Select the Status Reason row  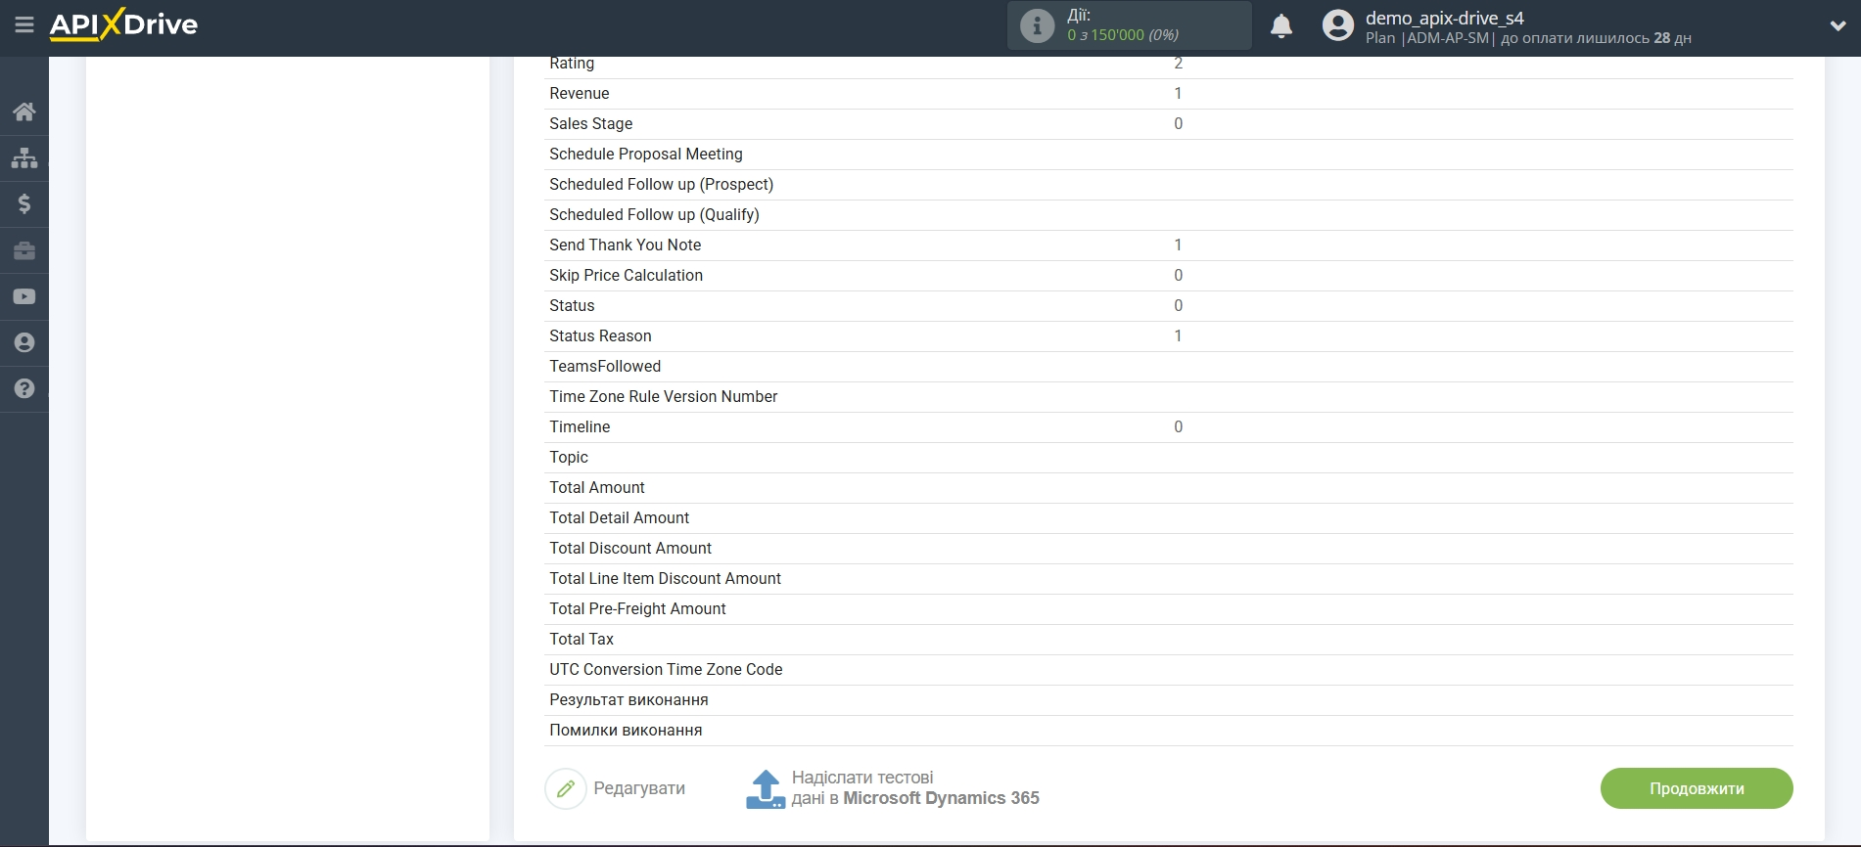click(1169, 336)
